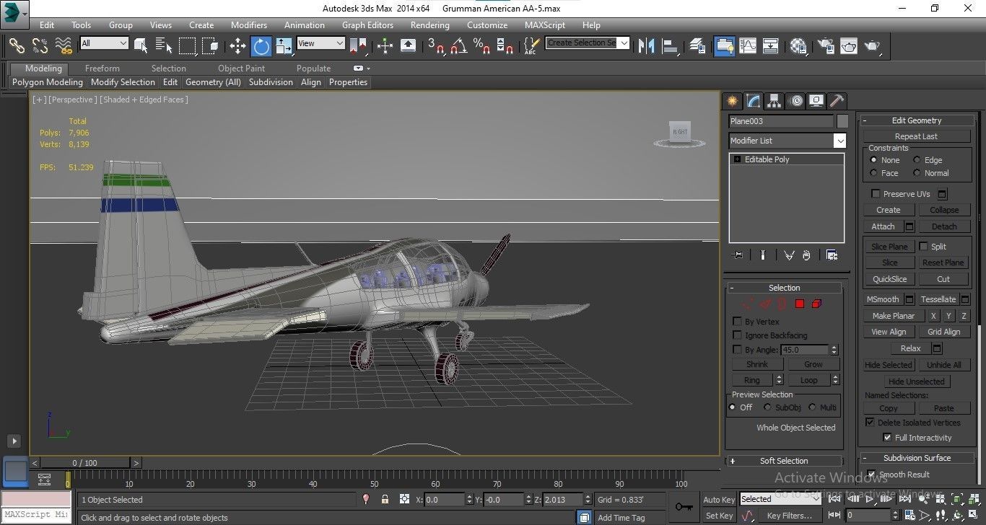Enable Split checkbox
The image size is (986, 525).
[923, 247]
